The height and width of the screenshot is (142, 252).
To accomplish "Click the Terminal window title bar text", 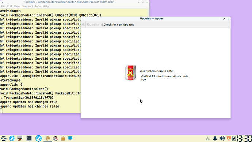I will click(70, 2).
